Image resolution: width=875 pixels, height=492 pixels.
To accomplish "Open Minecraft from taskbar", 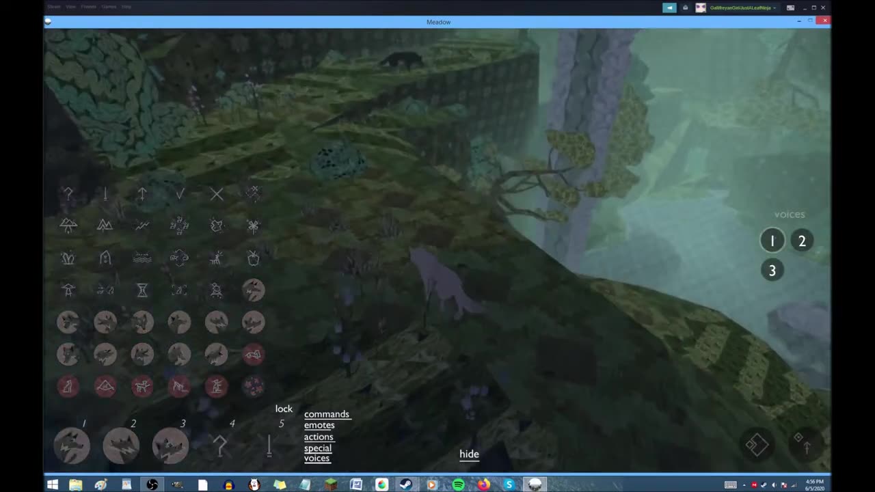I will 331,484.
